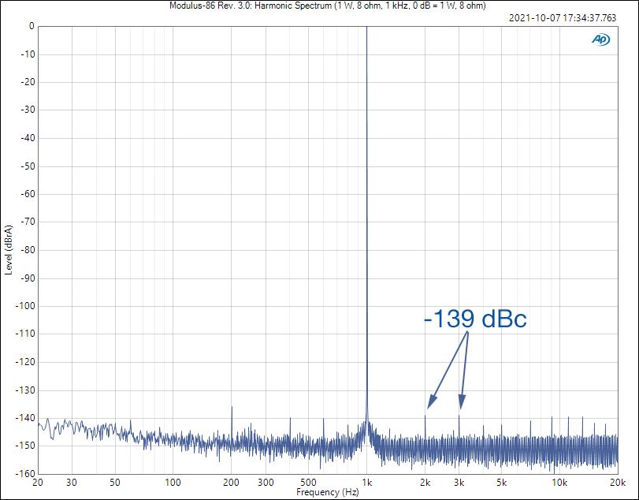The height and width of the screenshot is (500, 639).
Task: Click the -20 level axis tick
Action: pyautogui.click(x=28, y=82)
